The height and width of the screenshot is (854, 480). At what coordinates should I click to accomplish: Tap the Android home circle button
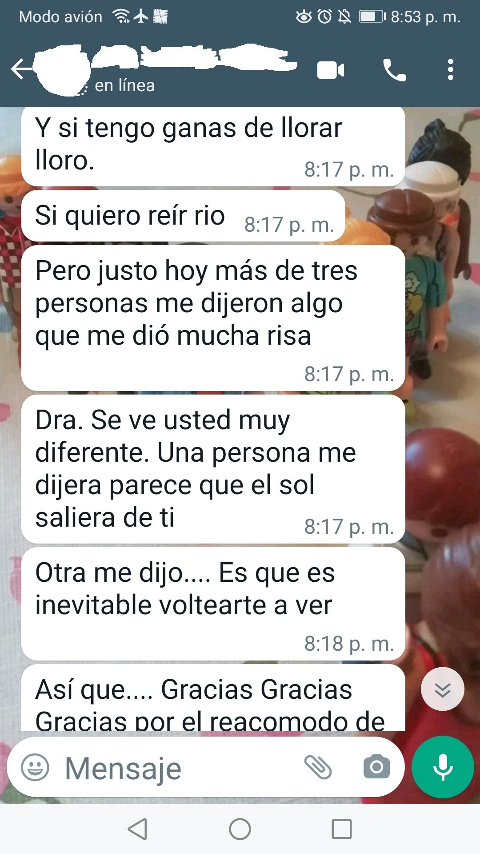240,829
